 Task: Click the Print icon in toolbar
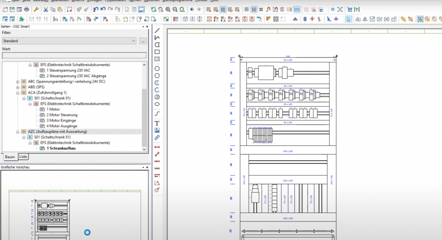pos(27,9)
